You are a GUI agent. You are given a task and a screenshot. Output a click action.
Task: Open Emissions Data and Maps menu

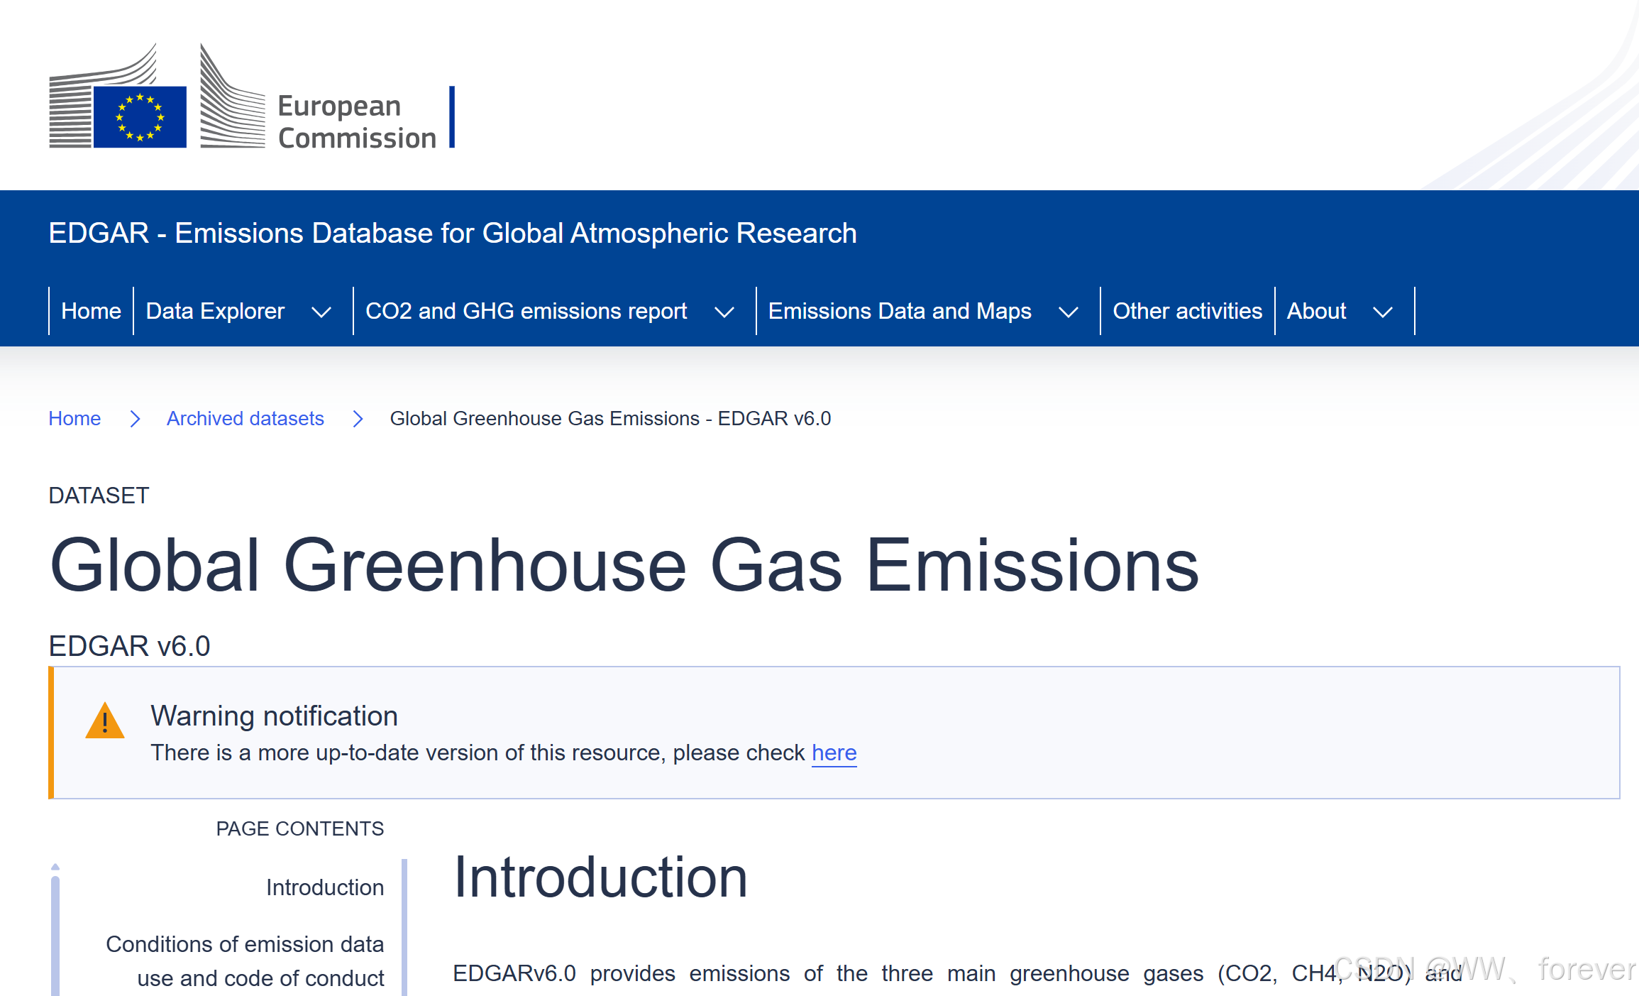click(900, 311)
